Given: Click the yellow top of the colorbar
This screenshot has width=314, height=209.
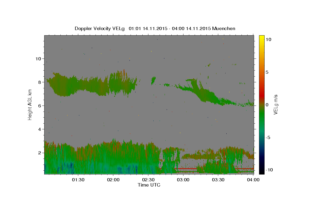Looking at the screenshot, I should pyautogui.click(x=262, y=37).
